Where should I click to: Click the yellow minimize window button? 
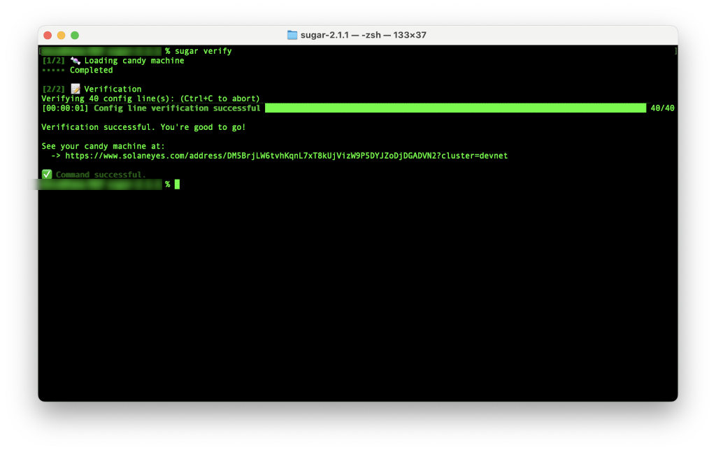62,35
